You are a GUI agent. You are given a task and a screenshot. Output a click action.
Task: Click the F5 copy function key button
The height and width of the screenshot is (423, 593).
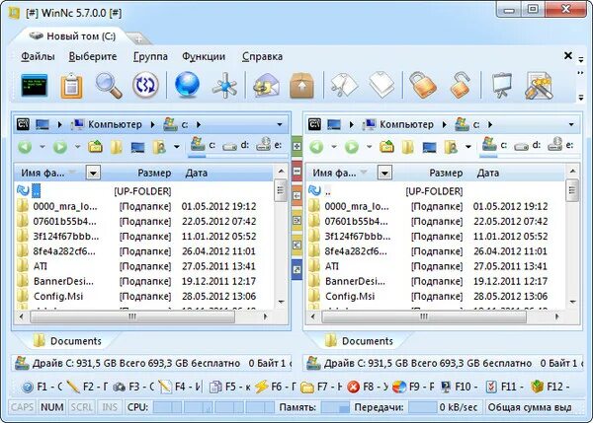coord(230,387)
